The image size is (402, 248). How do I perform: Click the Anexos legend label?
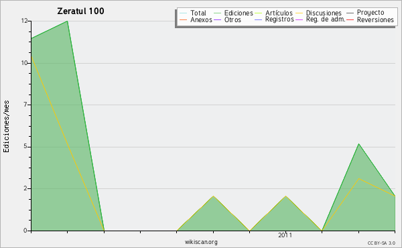201,19
